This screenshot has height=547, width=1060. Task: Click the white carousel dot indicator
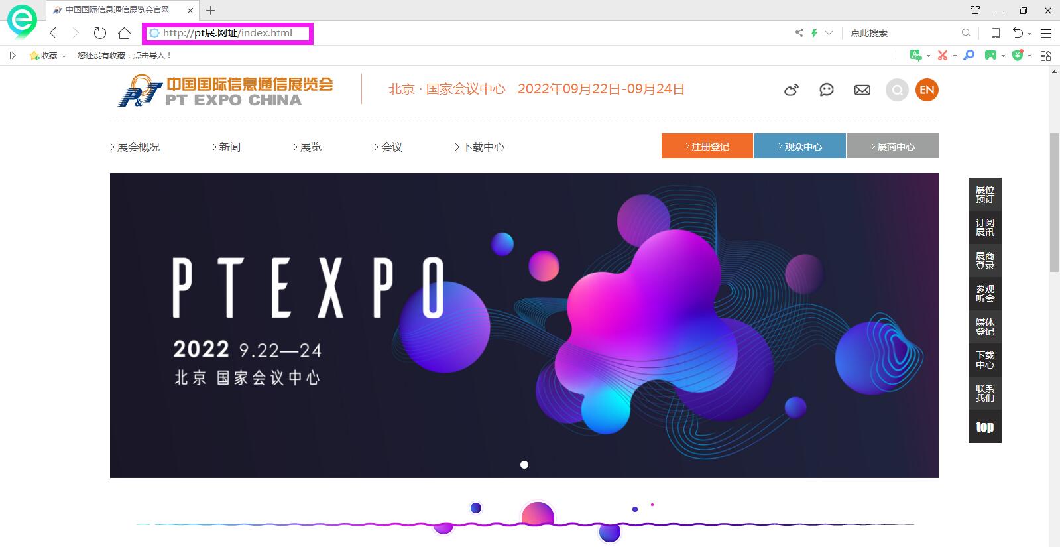click(524, 465)
